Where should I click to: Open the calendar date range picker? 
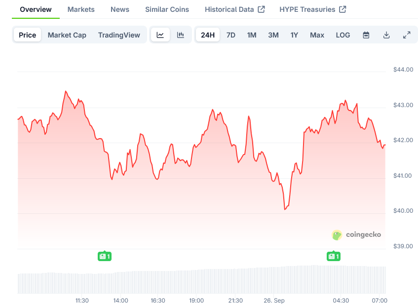click(366, 35)
